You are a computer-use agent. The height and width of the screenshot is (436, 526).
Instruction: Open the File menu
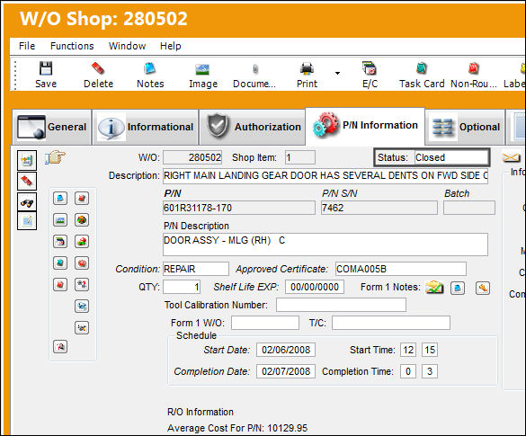[x=27, y=46]
